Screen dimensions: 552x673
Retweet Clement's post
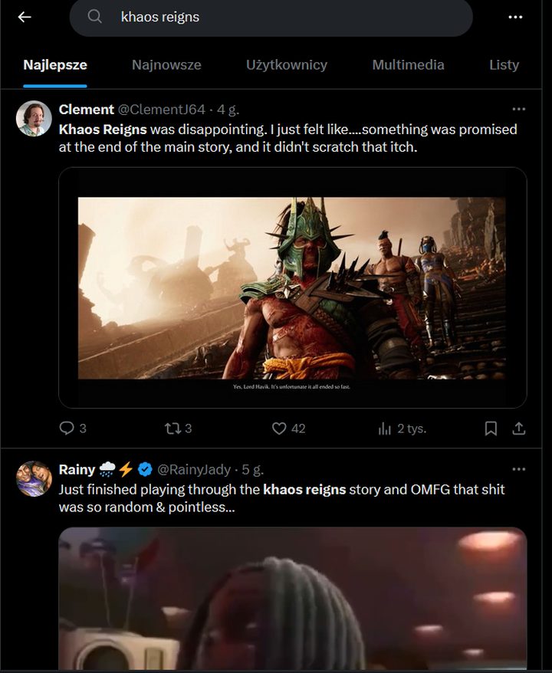173,428
